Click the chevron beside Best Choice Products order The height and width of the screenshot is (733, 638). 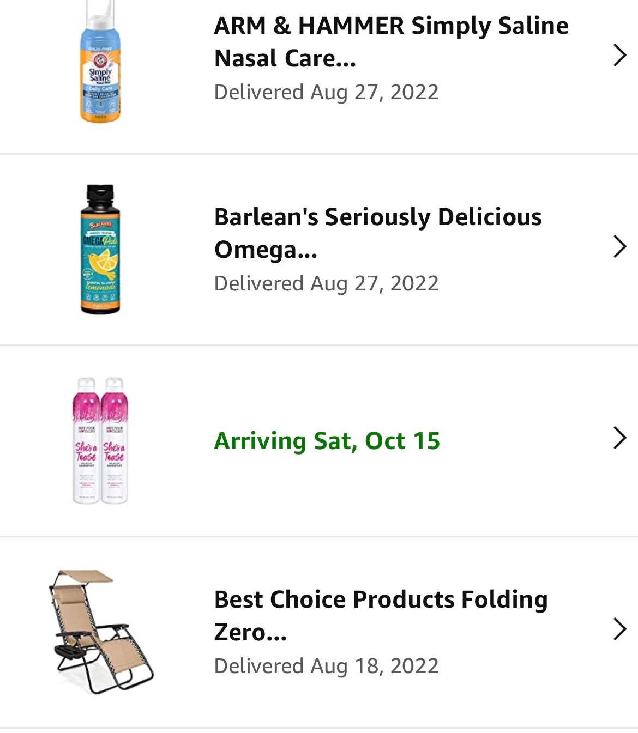click(619, 629)
